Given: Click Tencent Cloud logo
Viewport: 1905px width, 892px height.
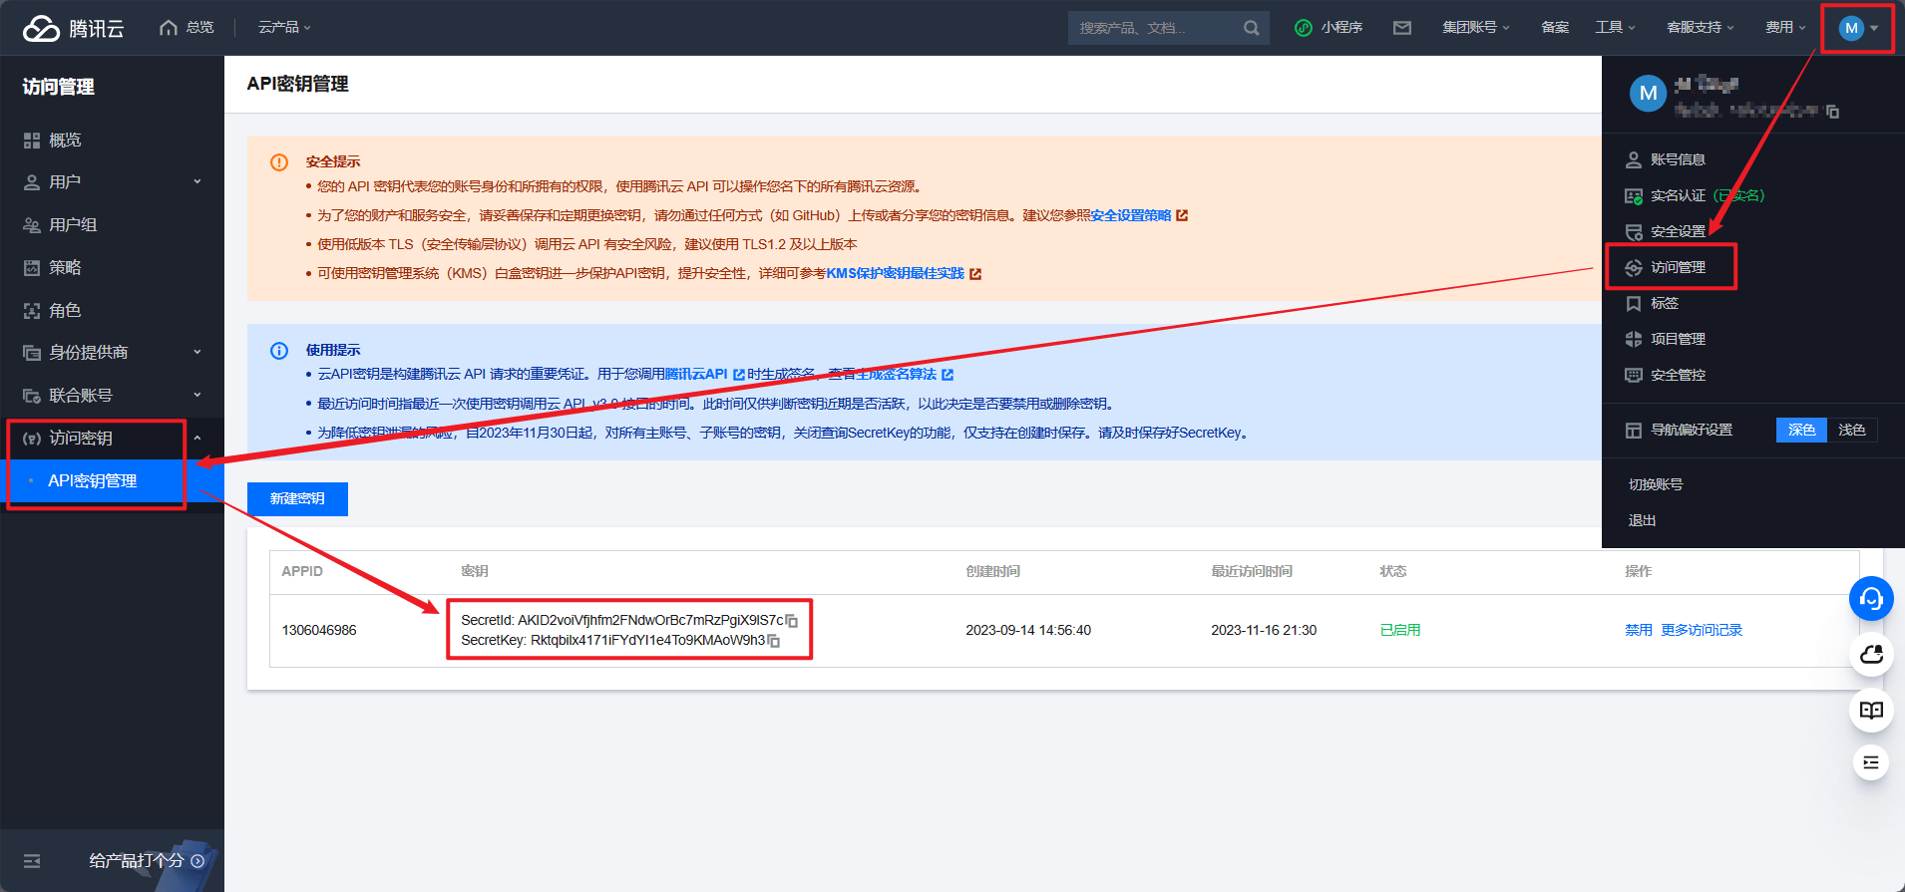Looking at the screenshot, I should click(x=73, y=28).
